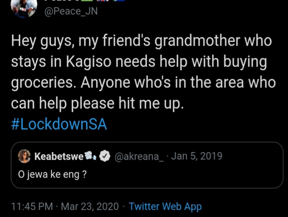Click the wind puff emoji after Keabetswe
Image resolution: width=288 pixels, height=217 pixels.
pyautogui.click(x=90, y=155)
